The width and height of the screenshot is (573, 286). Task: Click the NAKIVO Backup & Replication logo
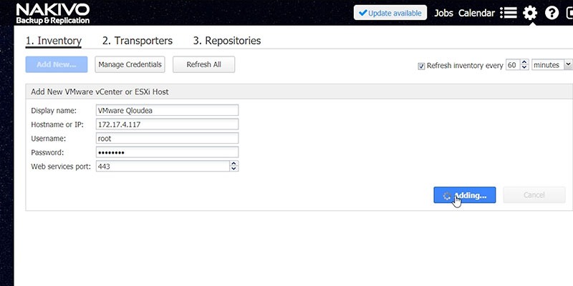pos(53,14)
